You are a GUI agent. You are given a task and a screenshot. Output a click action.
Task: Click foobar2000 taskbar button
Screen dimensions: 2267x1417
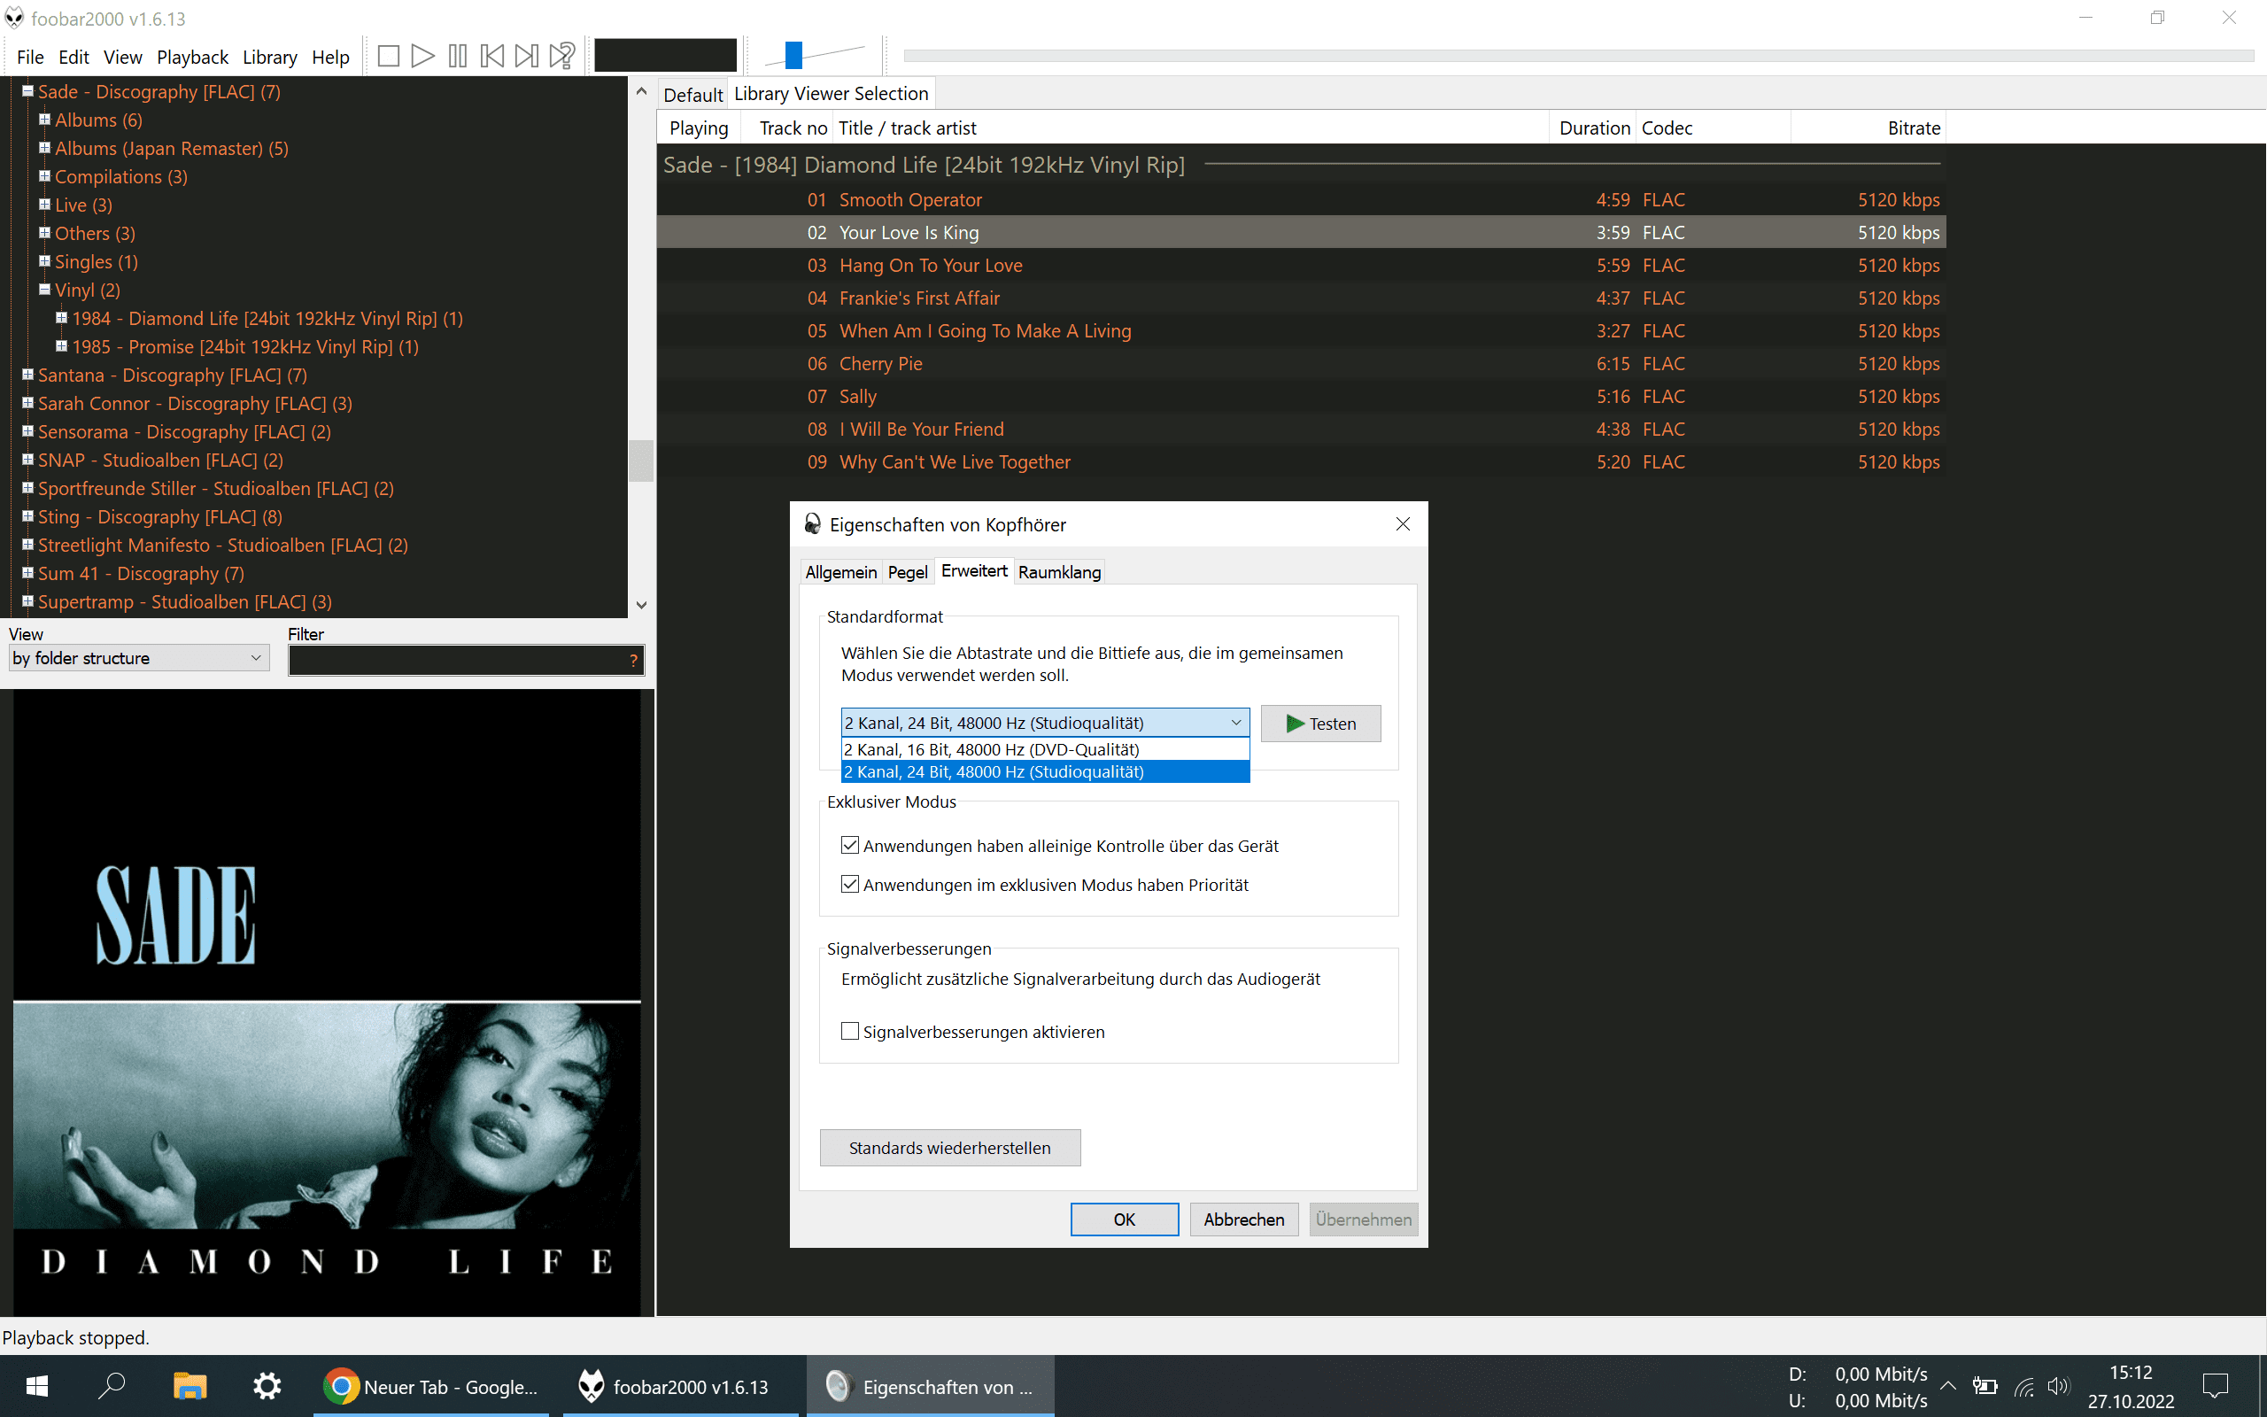[681, 1386]
